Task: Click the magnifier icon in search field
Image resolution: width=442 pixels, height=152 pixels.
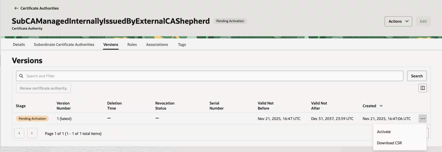Action: (21, 76)
